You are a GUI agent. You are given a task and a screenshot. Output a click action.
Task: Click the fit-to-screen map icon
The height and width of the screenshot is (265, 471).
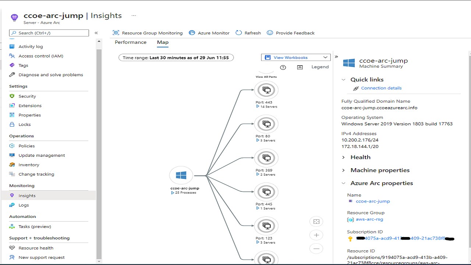[x=316, y=222]
